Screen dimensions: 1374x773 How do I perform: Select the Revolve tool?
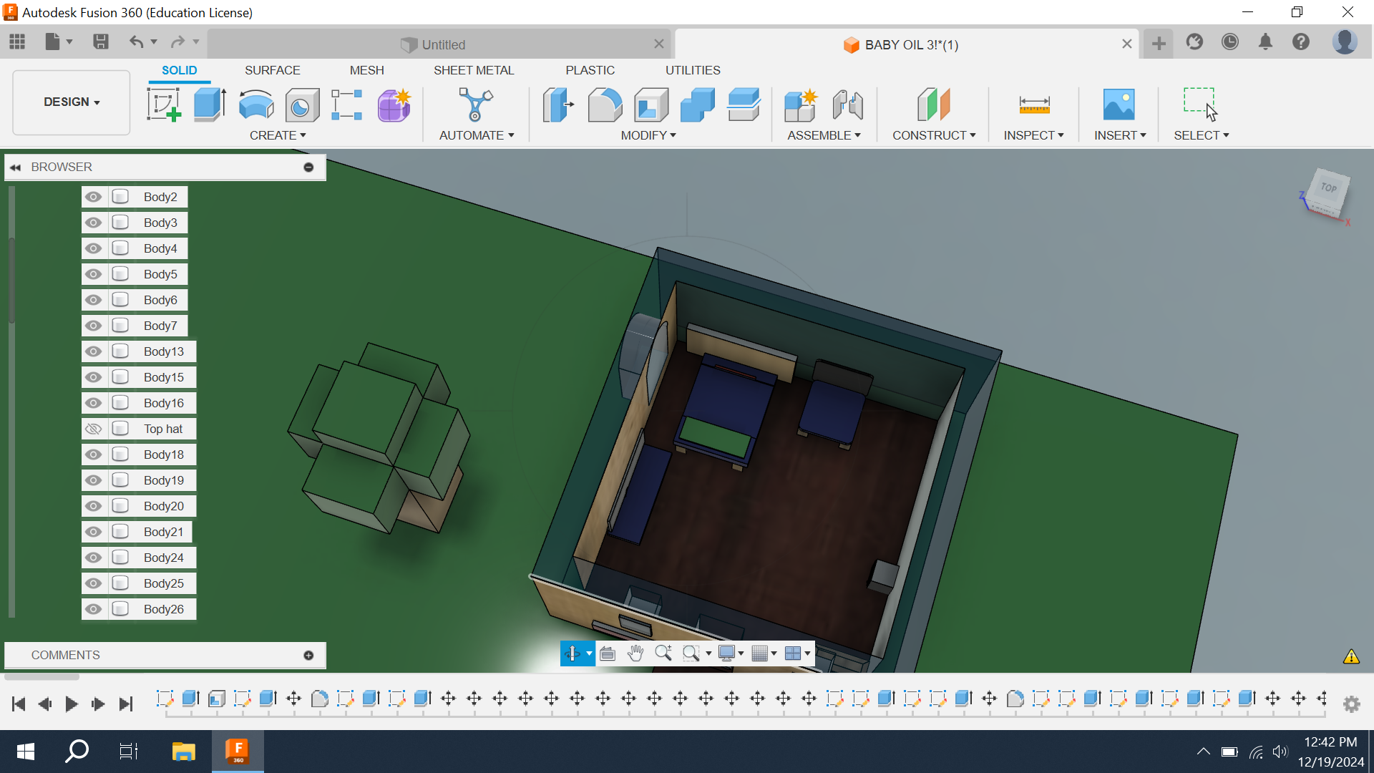tap(255, 104)
